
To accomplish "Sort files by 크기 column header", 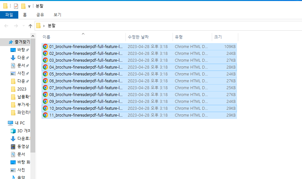I will pos(225,37).
